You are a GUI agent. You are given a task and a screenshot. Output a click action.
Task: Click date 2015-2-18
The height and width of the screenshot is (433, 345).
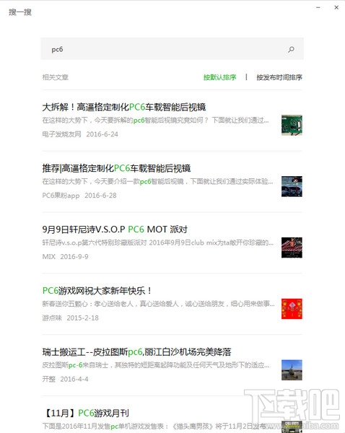(82, 318)
